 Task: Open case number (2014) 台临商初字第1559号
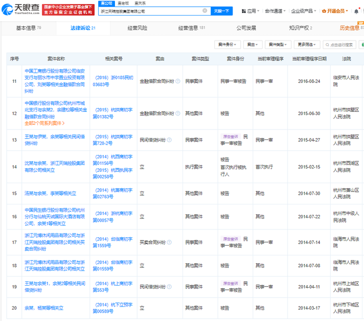pyautogui.click(x=113, y=242)
